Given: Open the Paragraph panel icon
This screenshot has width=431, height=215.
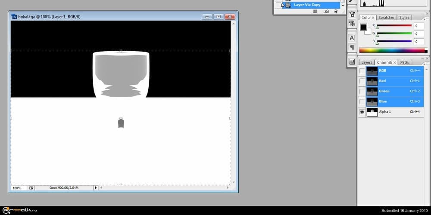Looking at the screenshot, I should tap(352, 47).
